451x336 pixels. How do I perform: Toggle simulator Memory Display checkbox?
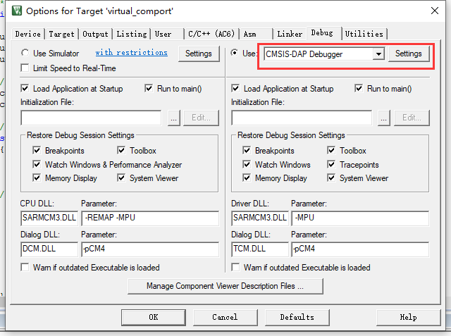37,178
